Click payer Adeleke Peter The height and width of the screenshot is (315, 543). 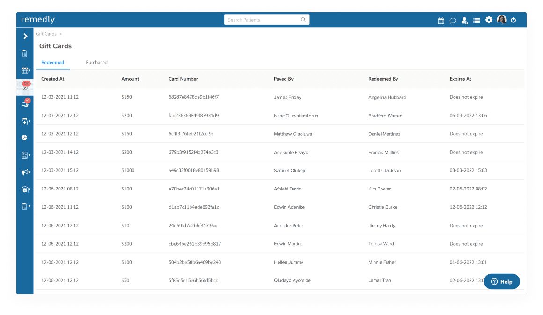(288, 226)
